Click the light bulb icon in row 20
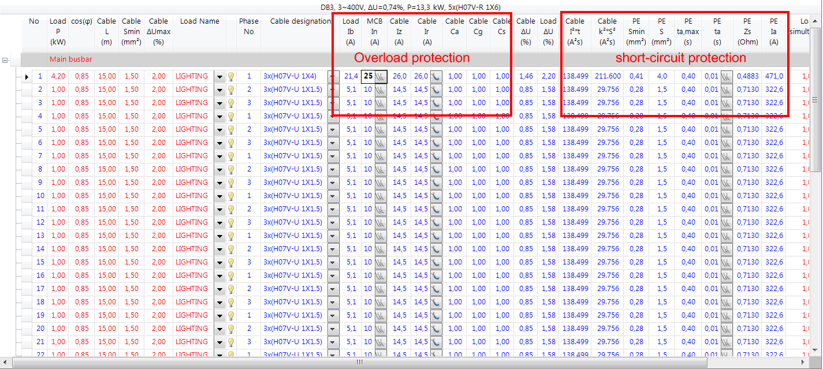The image size is (823, 369). point(231,329)
